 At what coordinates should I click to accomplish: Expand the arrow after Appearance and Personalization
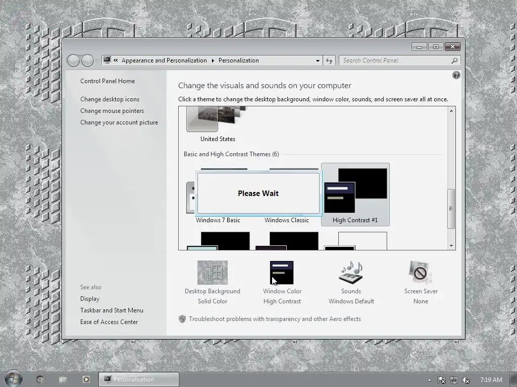[x=213, y=60]
